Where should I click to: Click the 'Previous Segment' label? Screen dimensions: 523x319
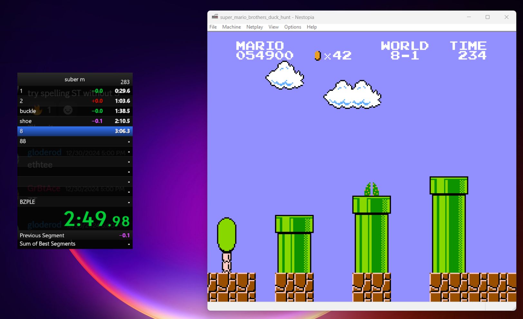click(42, 235)
